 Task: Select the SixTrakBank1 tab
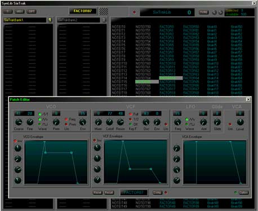(x=25, y=20)
